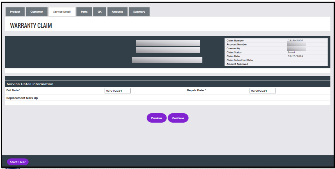
Task: Click the WARRANTY CLAIM page heading
Action: [31, 25]
